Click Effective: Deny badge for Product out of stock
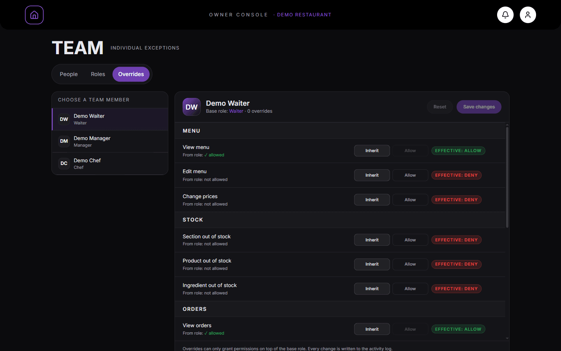561x351 pixels. click(x=456, y=264)
